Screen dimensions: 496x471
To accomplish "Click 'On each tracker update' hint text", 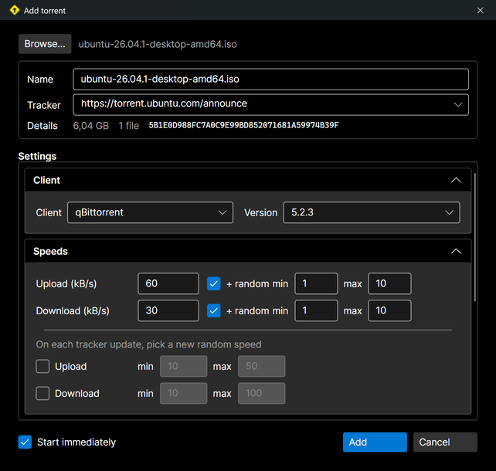I will pyautogui.click(x=148, y=344).
